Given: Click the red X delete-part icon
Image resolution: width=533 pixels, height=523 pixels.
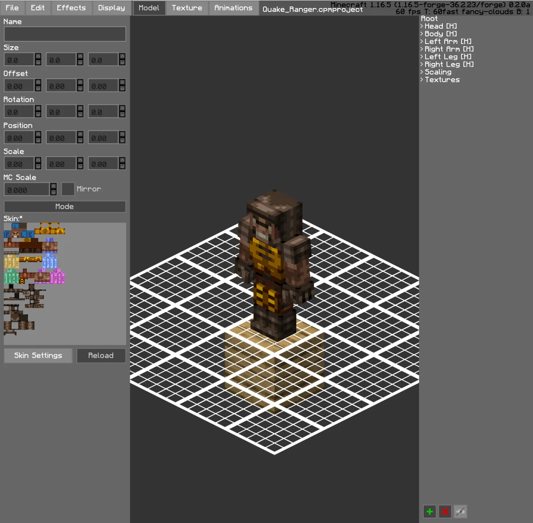Looking at the screenshot, I should point(445,511).
